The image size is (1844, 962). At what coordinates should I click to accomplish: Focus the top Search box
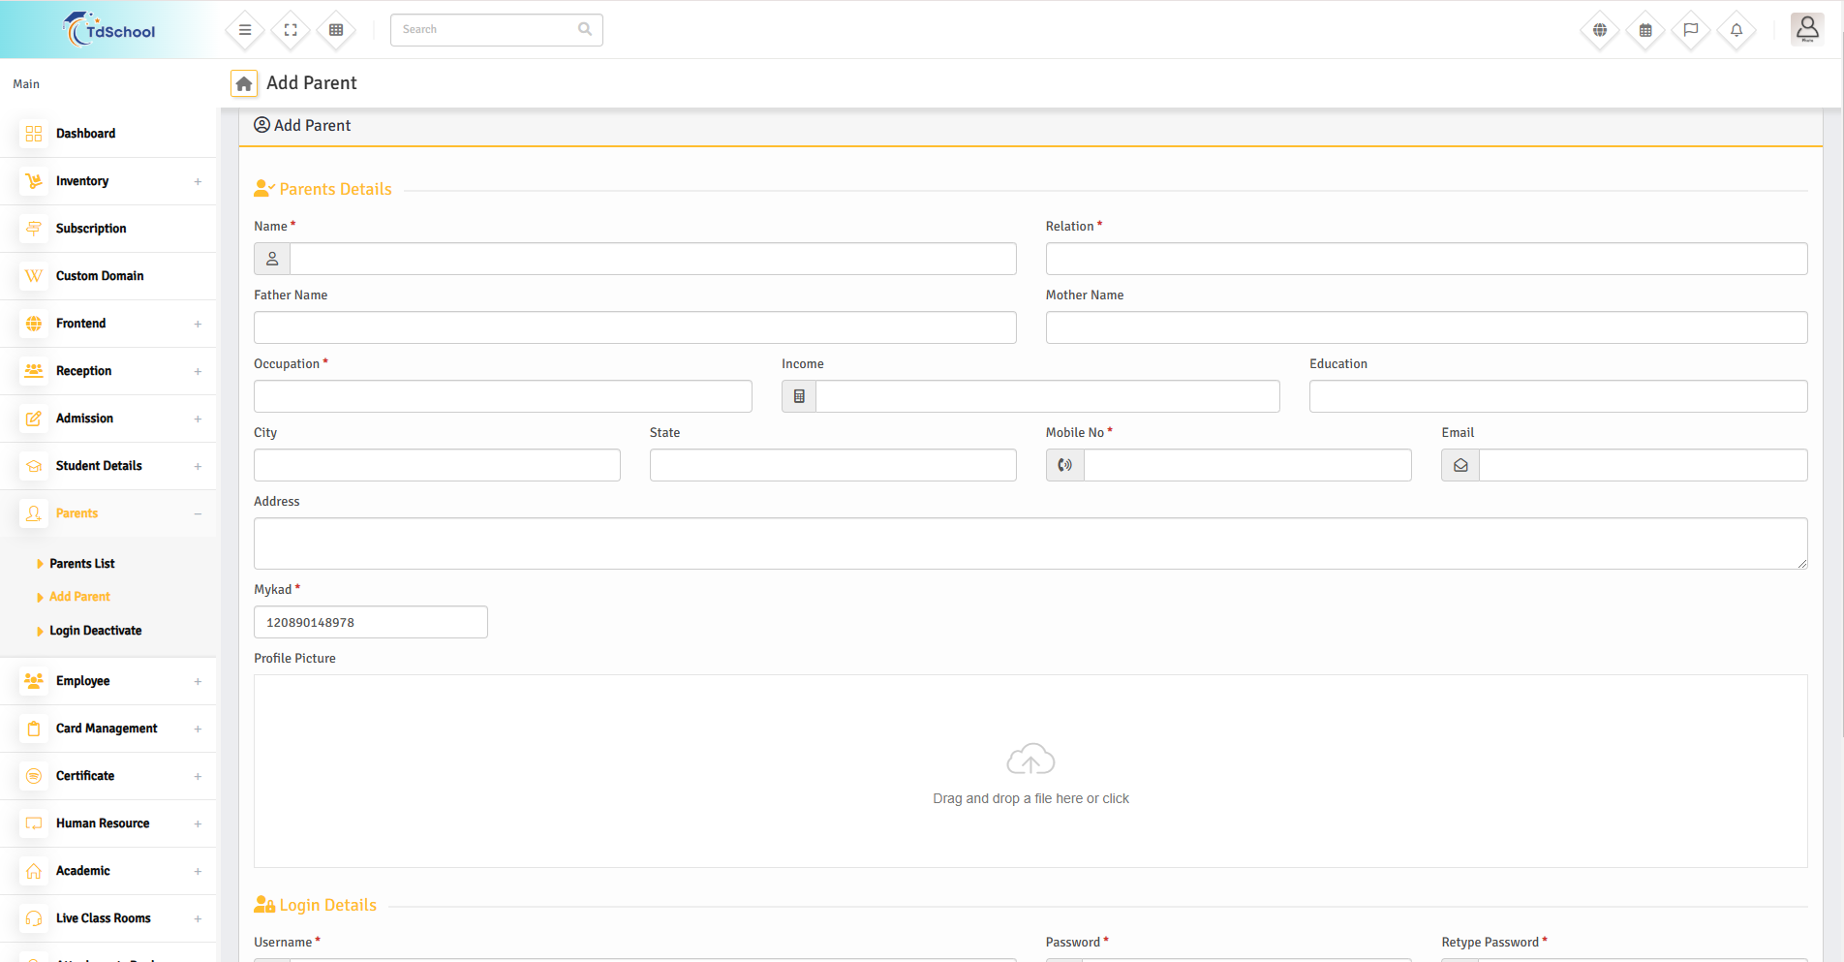click(x=484, y=30)
